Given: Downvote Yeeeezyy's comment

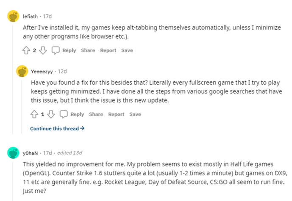Looking at the screenshot, I should 51,114.
